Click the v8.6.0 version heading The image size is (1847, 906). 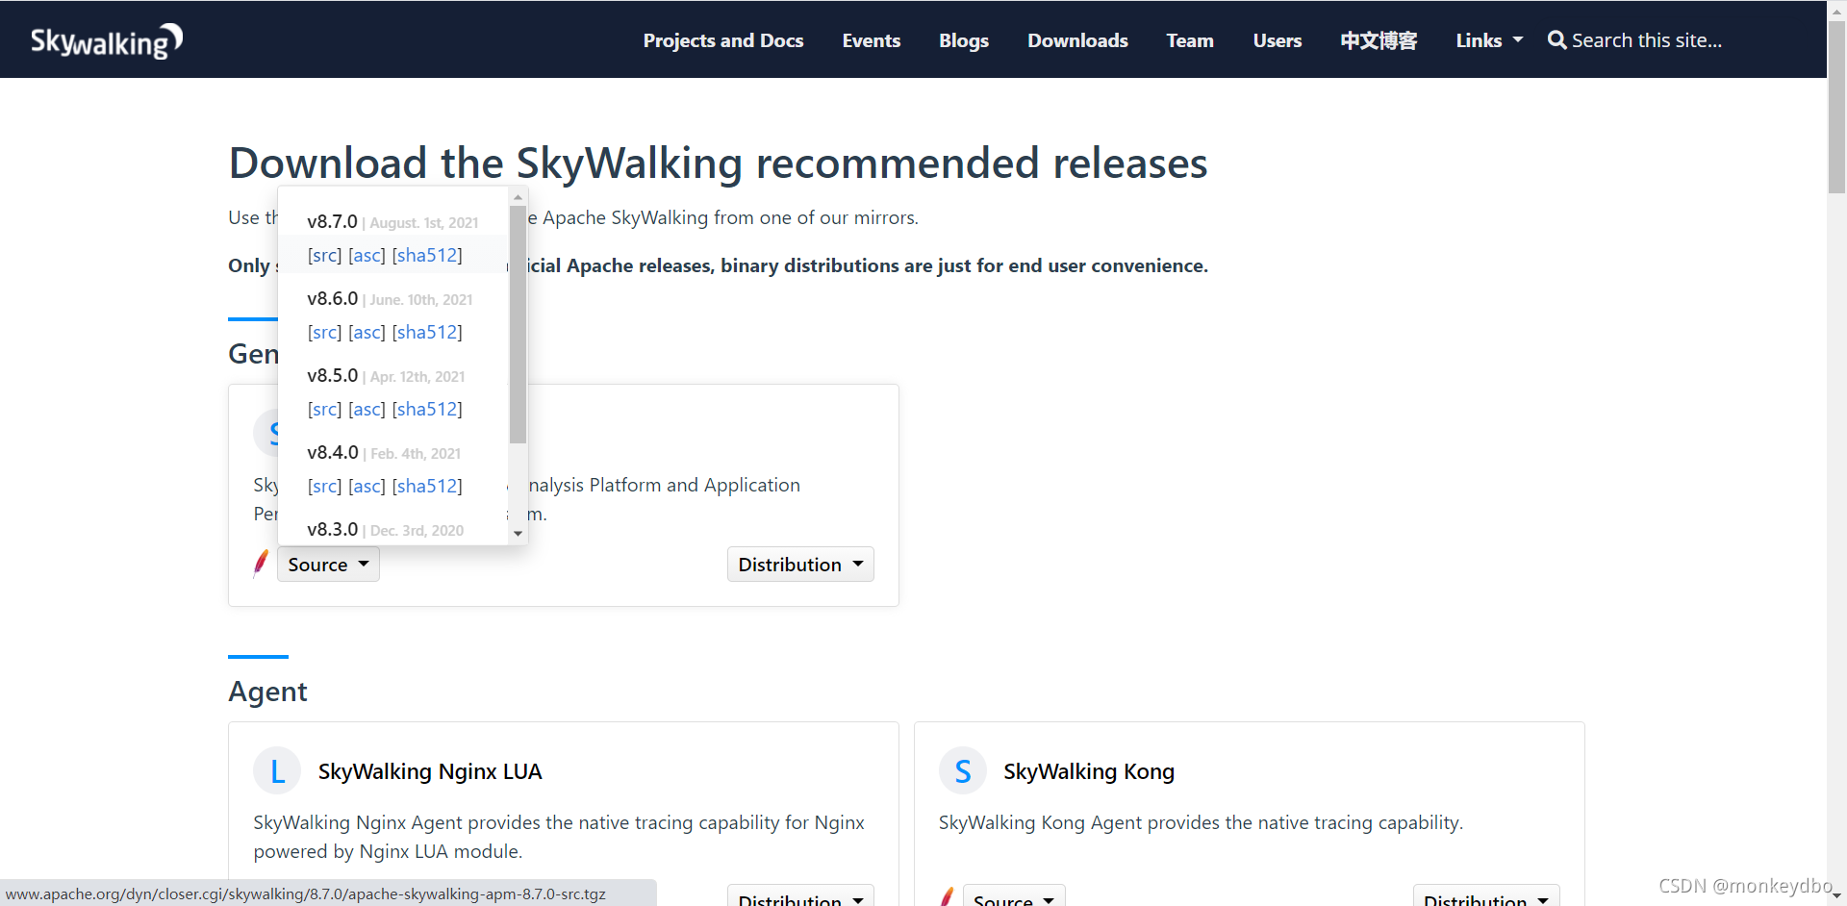(x=332, y=298)
